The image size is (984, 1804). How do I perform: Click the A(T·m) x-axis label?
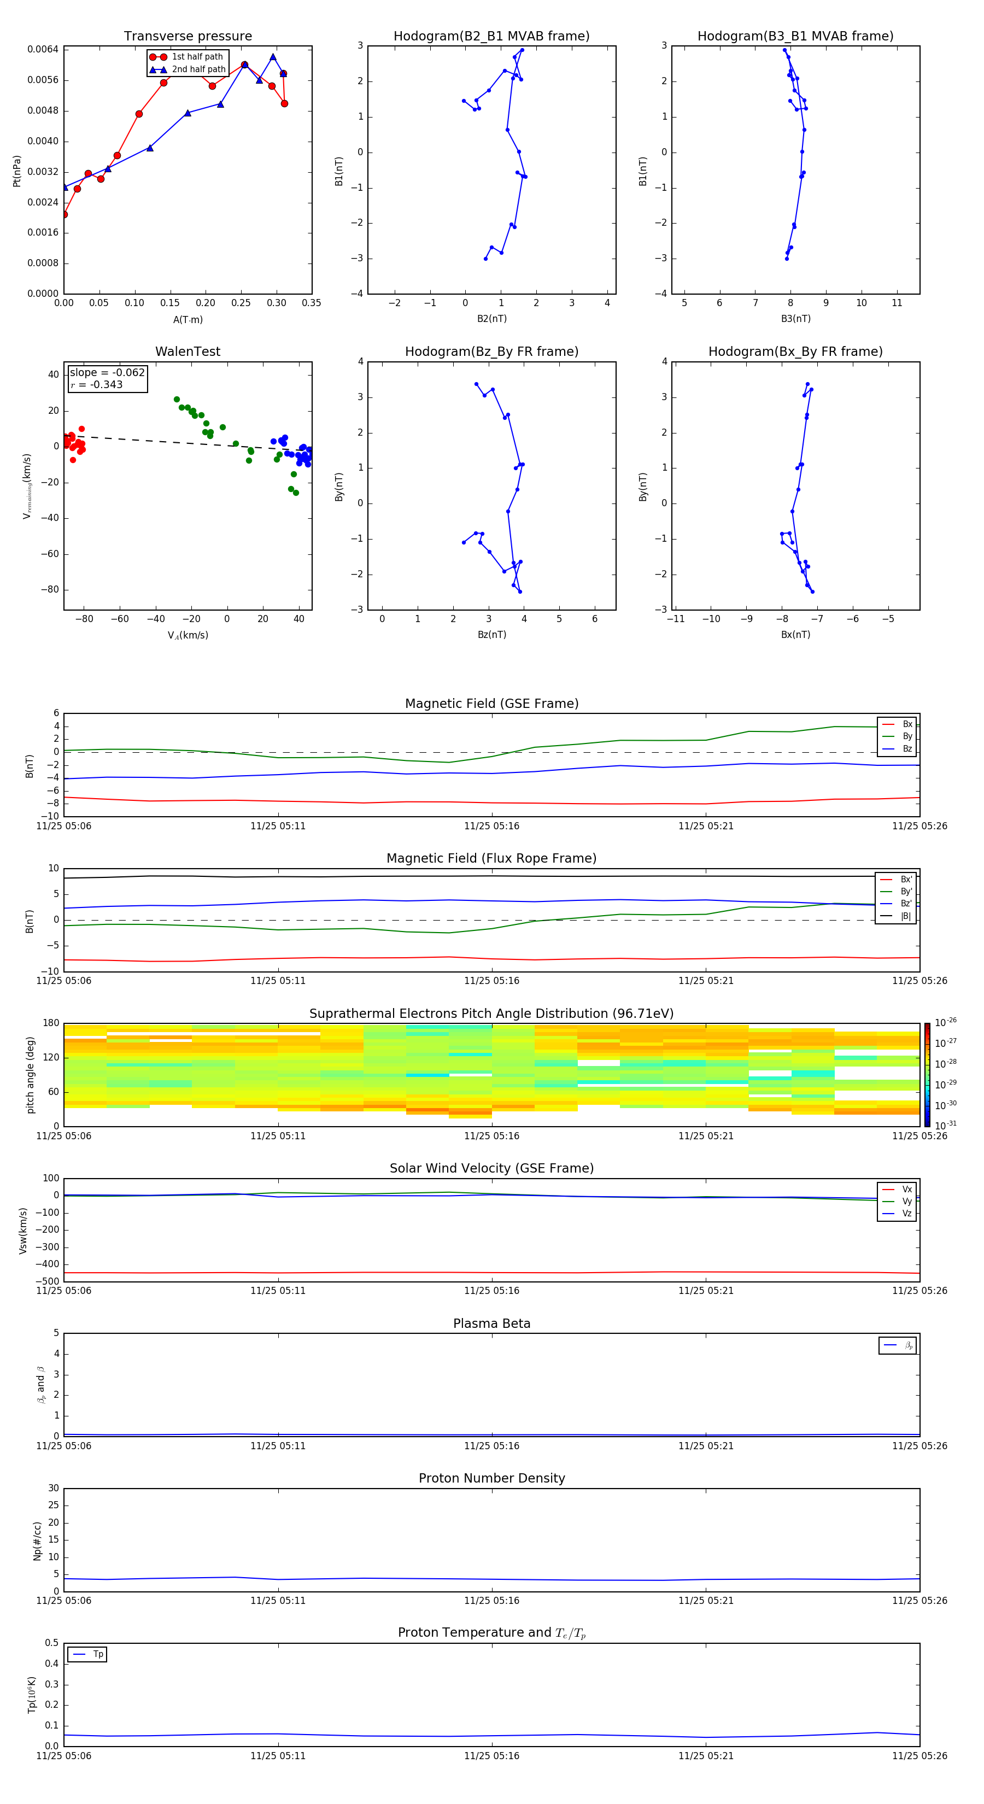coord(188,319)
